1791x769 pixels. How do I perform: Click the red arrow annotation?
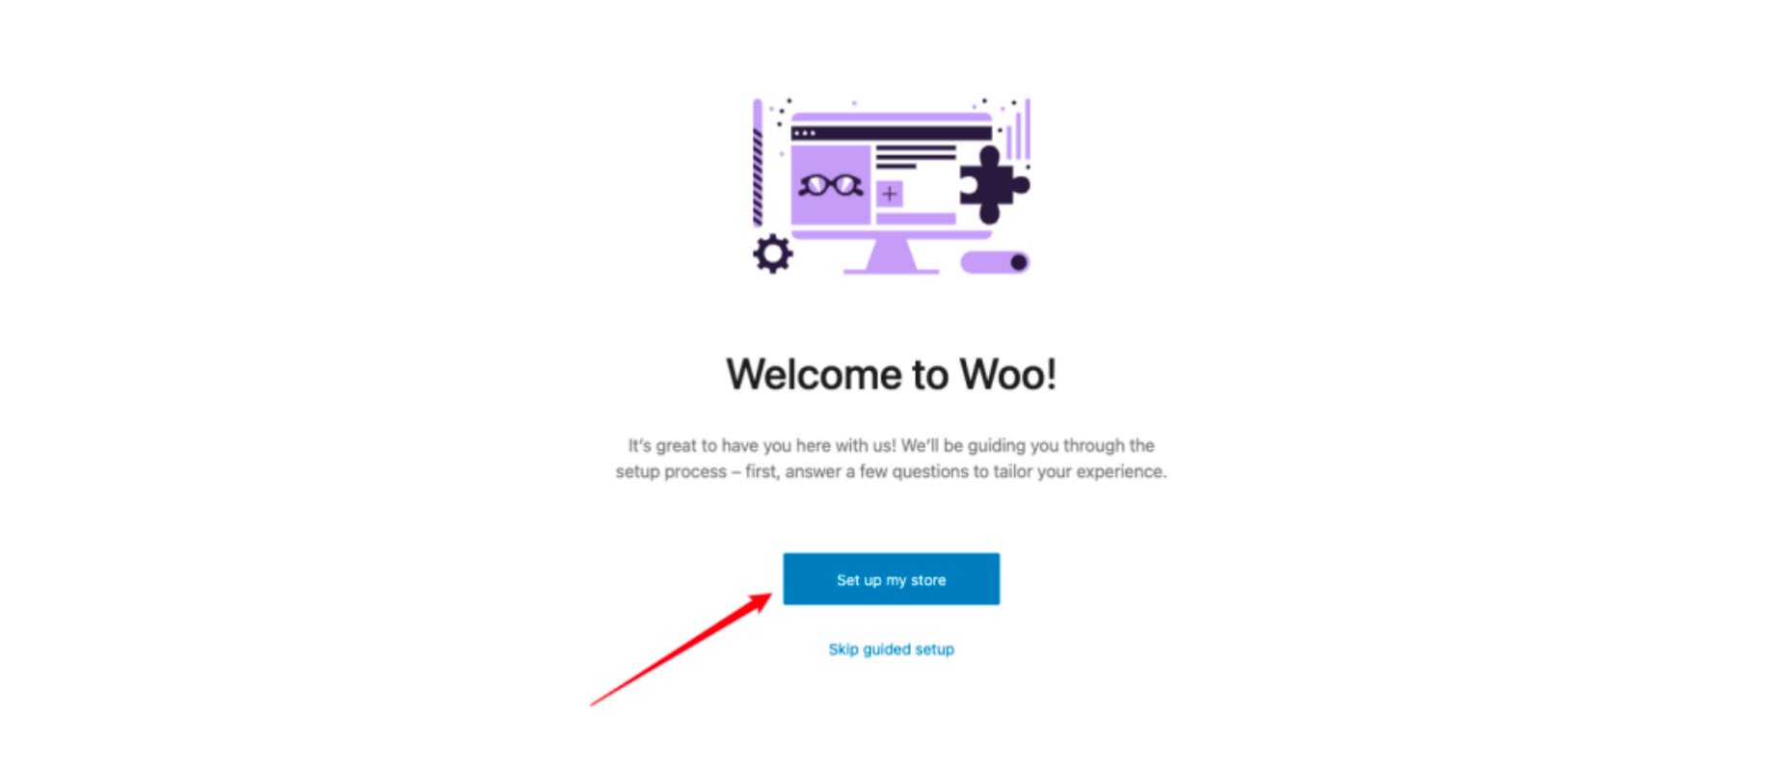[682, 650]
